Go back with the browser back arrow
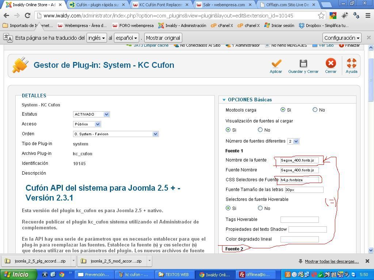Viewport: 374px width, 280px height. coord(7,16)
